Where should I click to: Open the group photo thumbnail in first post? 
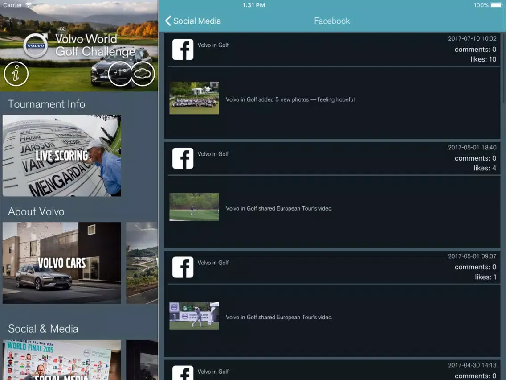(194, 98)
